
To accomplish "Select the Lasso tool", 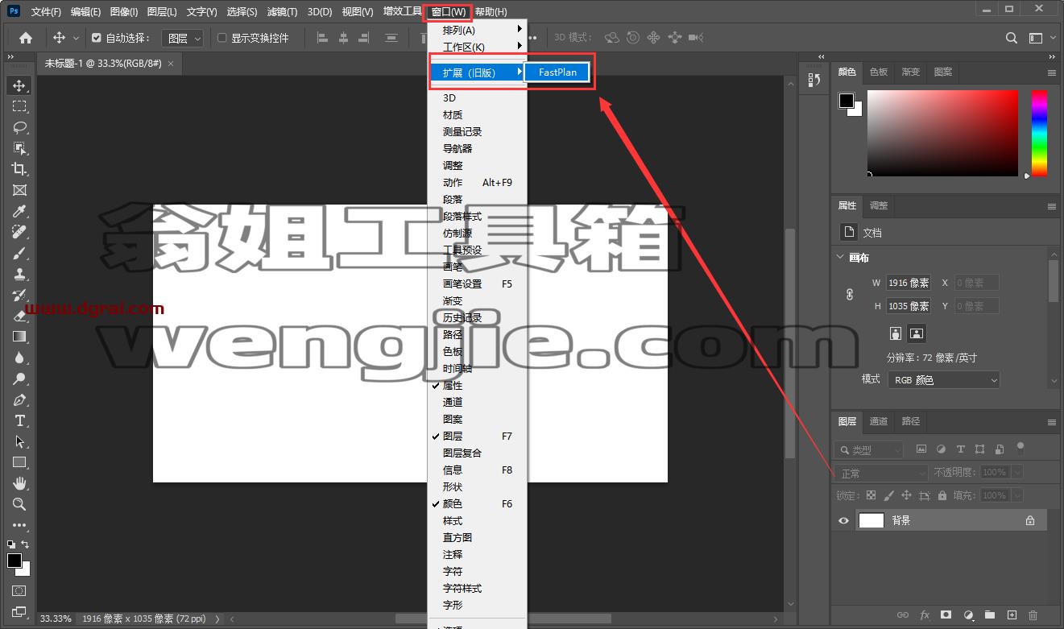I will pos(19,127).
